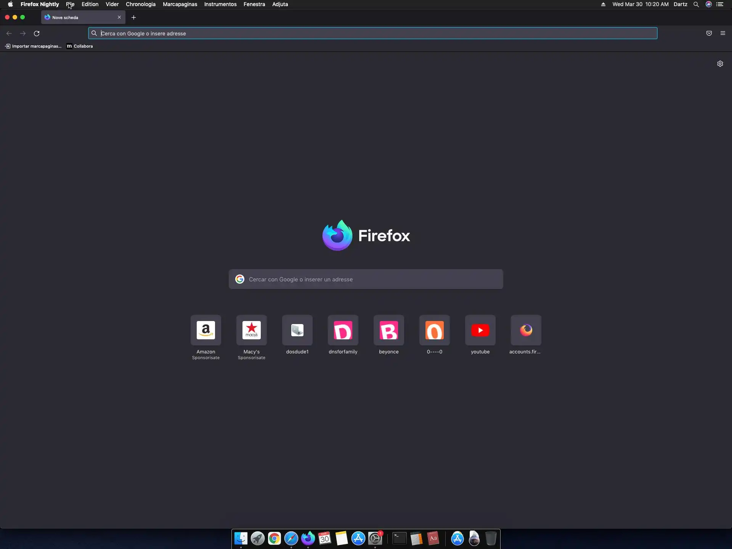The image size is (732, 549).
Task: Open the Marcapaginas menu
Action: click(180, 4)
